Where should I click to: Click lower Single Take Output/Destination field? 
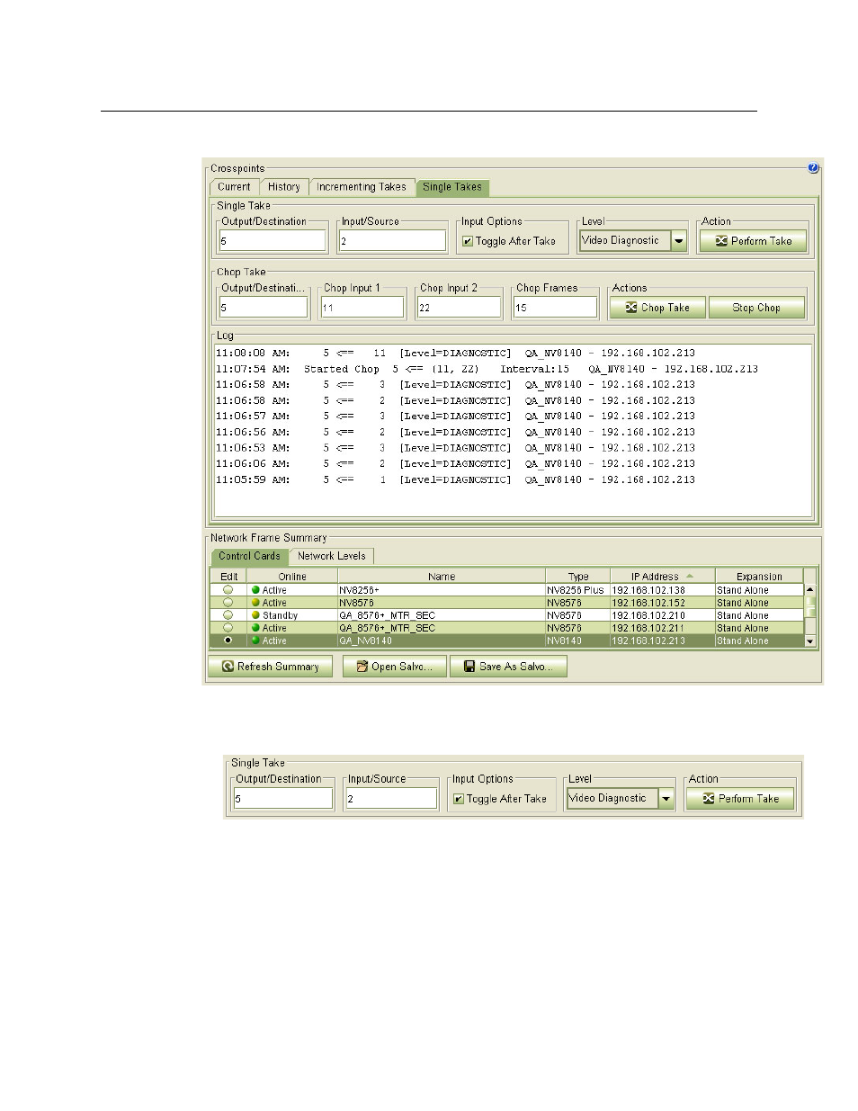pyautogui.click(x=283, y=798)
